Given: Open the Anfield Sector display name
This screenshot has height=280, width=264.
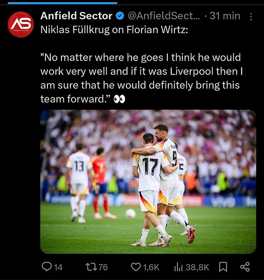Looking at the screenshot, I should click(x=76, y=16).
